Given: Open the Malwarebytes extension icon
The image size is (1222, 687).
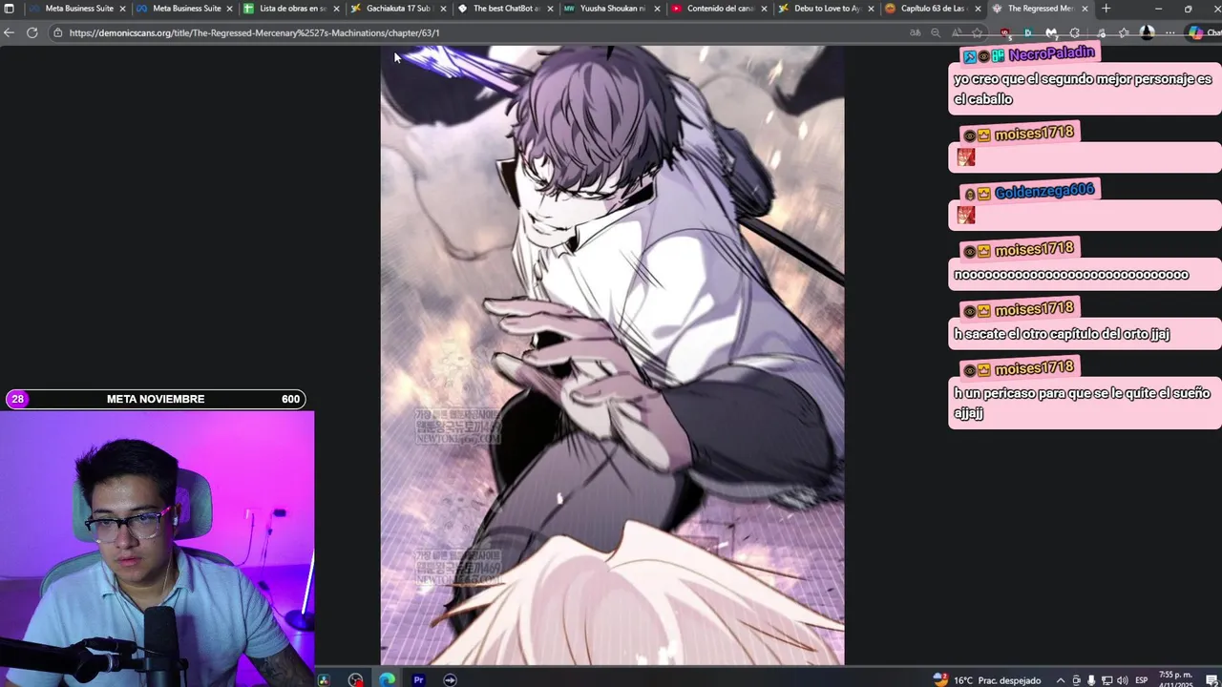Looking at the screenshot, I should pyautogui.click(x=1051, y=32).
